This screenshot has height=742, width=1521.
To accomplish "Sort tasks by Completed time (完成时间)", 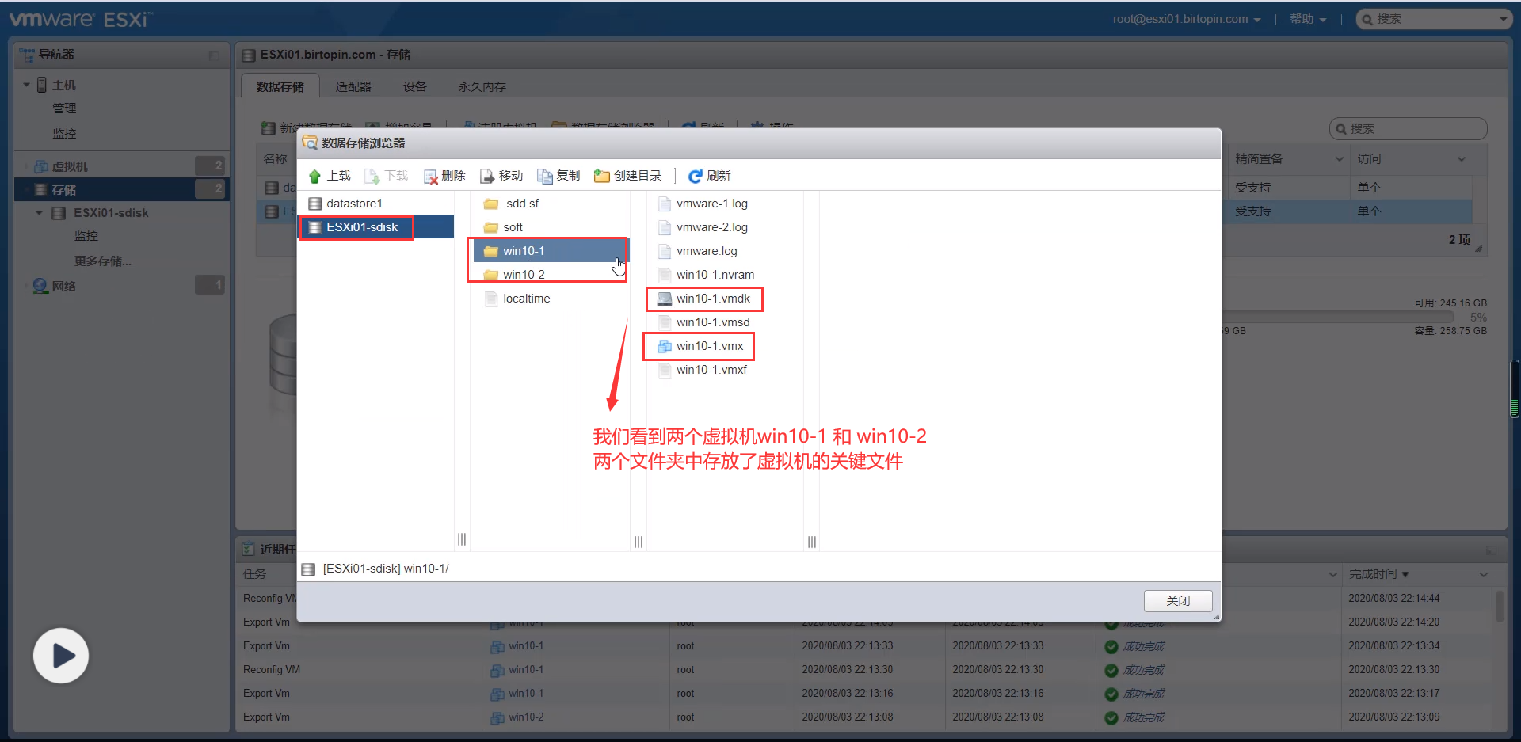I will pyautogui.click(x=1374, y=574).
